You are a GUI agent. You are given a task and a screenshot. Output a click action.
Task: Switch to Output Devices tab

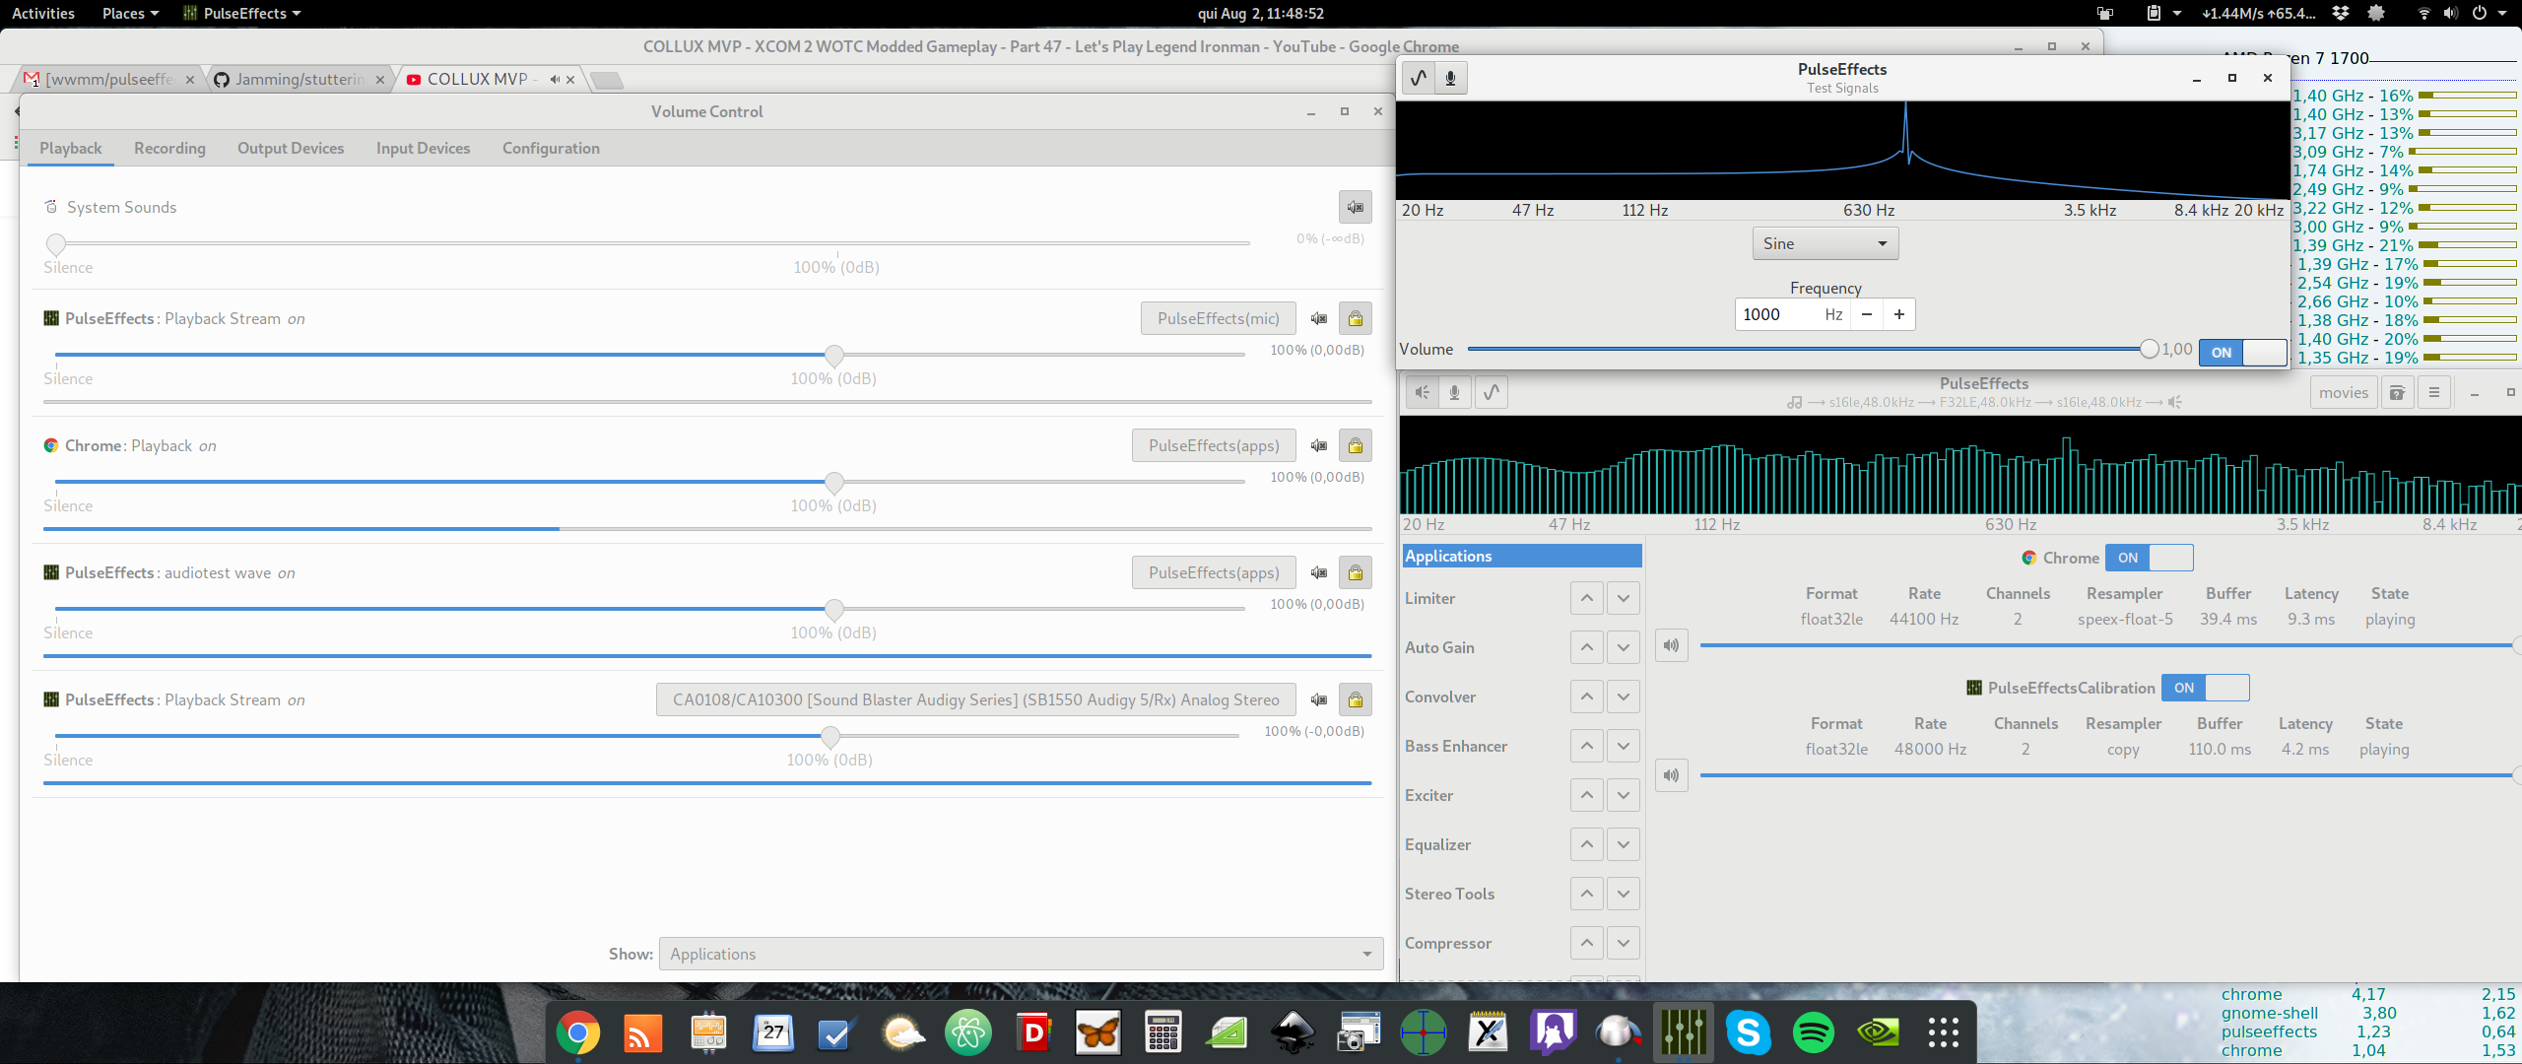coord(291,148)
